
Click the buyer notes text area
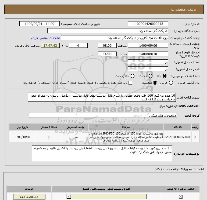pyautogui.click(x=102, y=154)
